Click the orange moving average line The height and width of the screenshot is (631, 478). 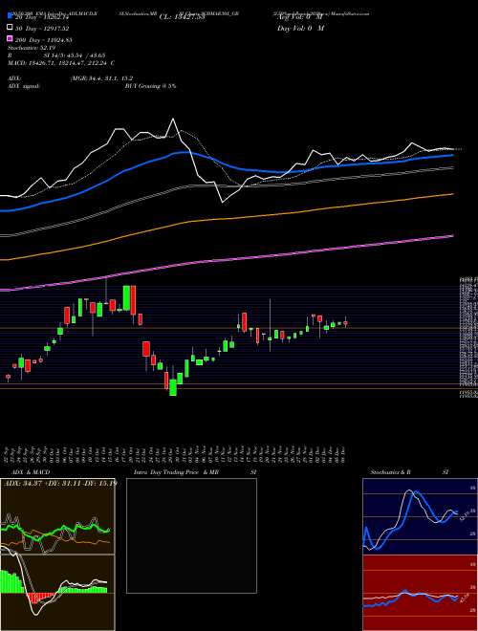click(x=227, y=219)
